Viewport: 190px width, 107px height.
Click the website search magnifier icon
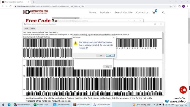[163, 12]
